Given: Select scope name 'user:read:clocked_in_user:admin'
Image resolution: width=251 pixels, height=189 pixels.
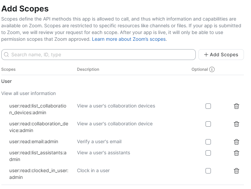Looking at the screenshot, I should coord(39,174).
